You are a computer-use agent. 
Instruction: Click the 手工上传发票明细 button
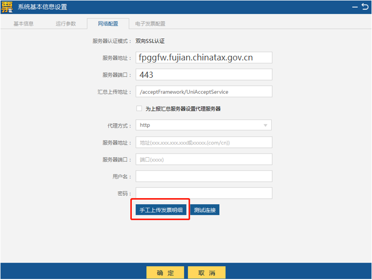[161, 210]
